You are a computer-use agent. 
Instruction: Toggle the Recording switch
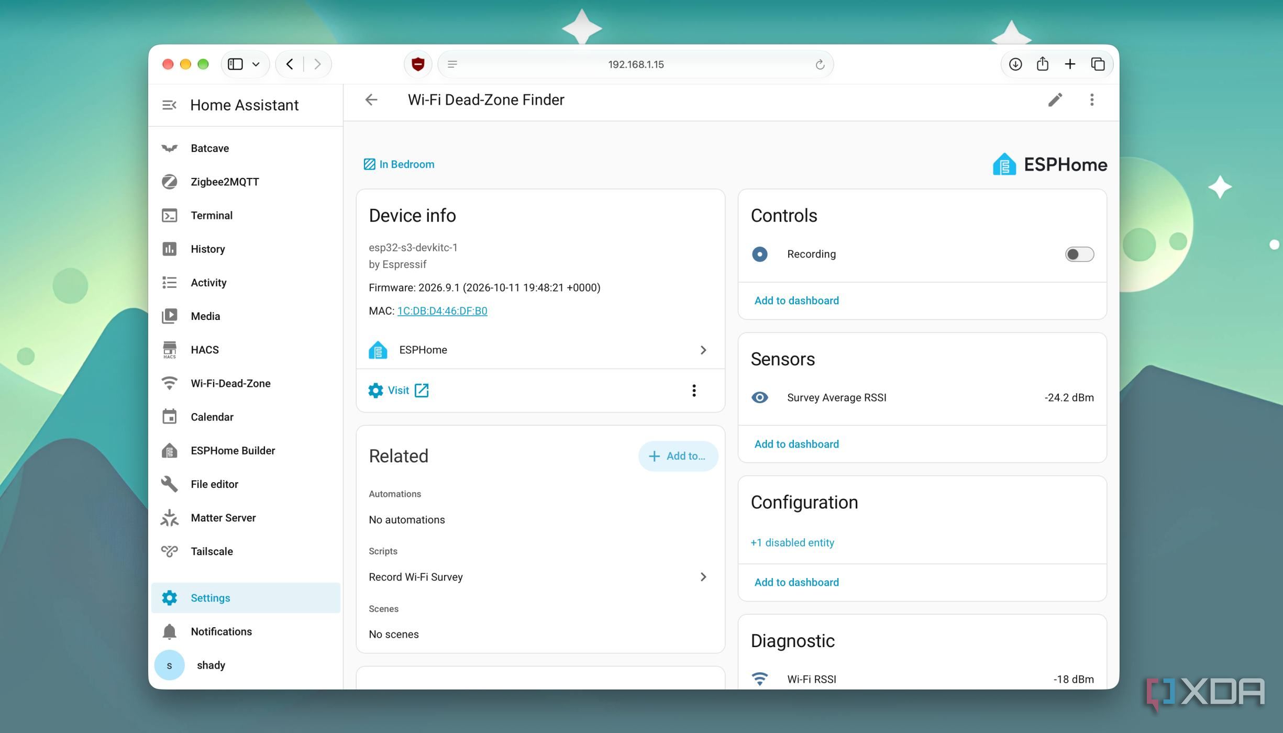[x=1079, y=254]
